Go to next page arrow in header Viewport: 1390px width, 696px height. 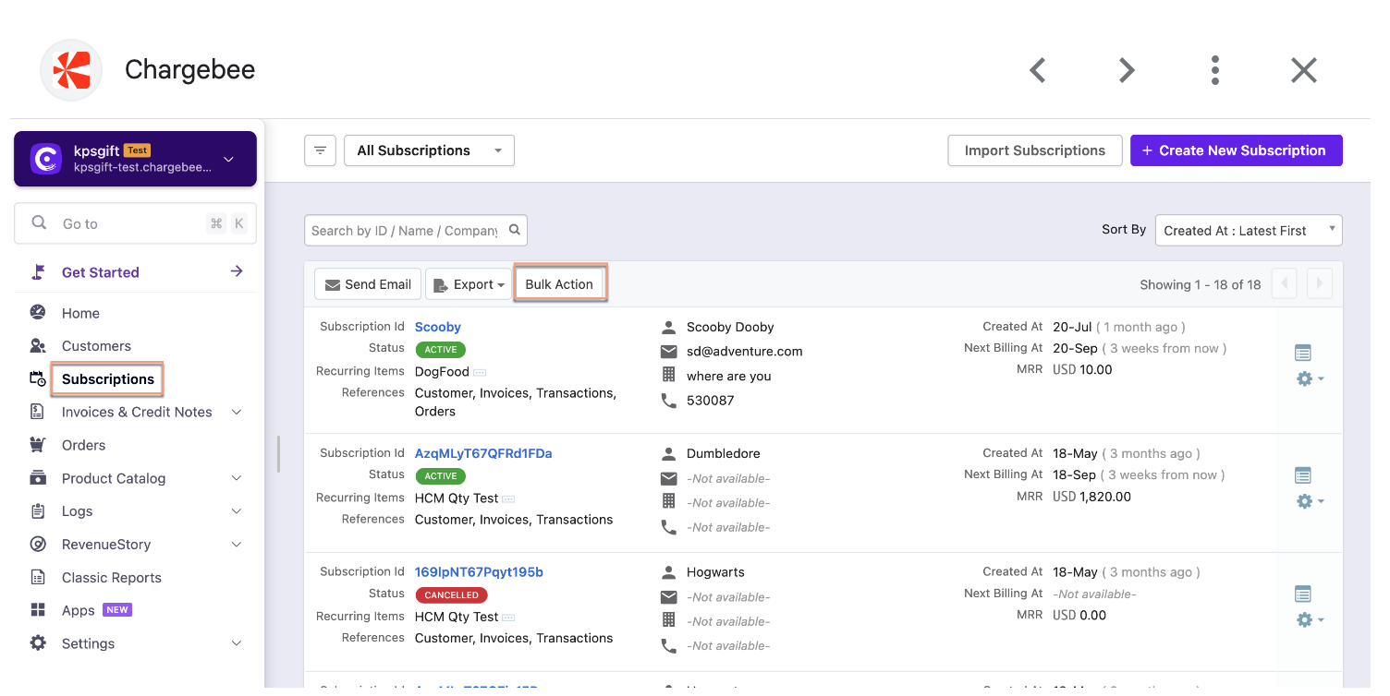[1127, 70]
